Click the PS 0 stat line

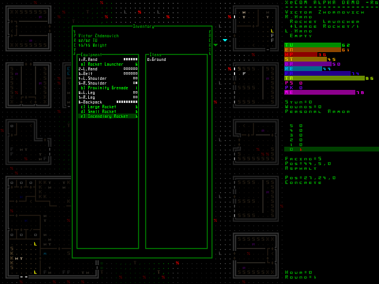(x=294, y=83)
